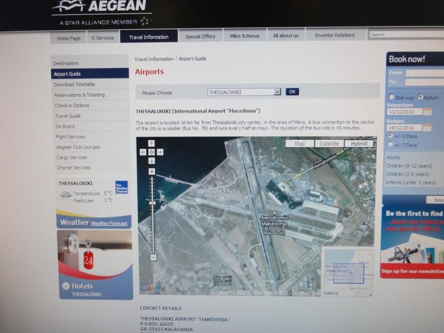Switch map to Map view
The image size is (444, 333).
pyautogui.click(x=300, y=144)
